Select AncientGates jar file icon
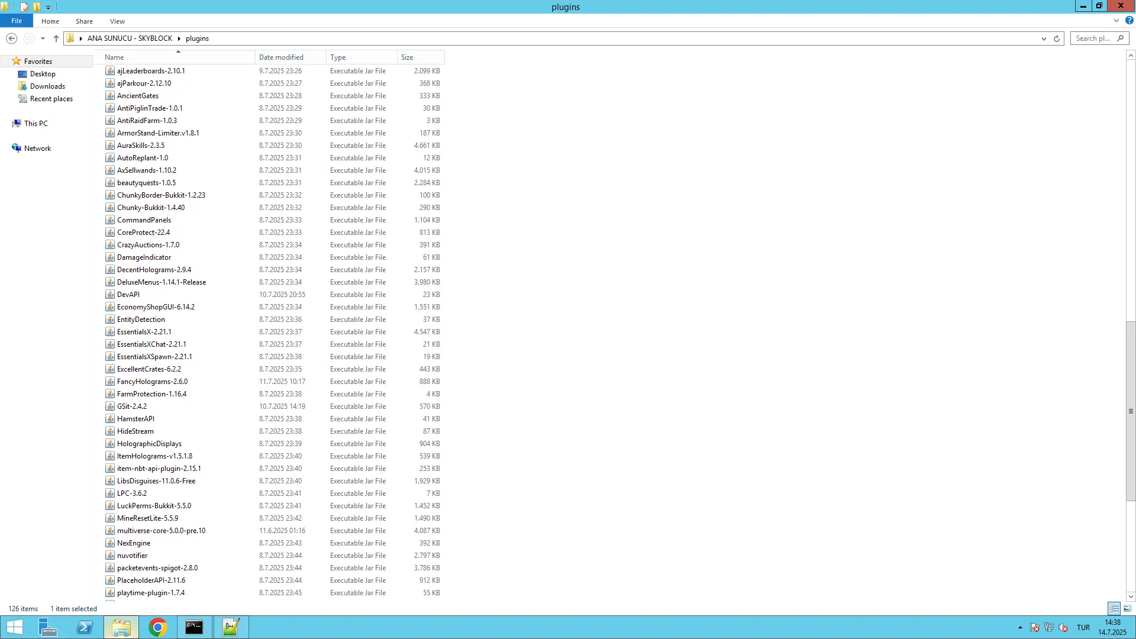 (x=110, y=96)
